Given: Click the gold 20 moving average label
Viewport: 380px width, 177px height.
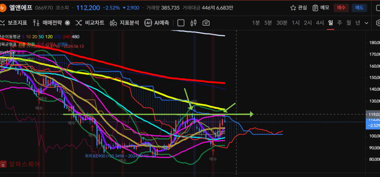Looking at the screenshot, I should (x=34, y=37).
